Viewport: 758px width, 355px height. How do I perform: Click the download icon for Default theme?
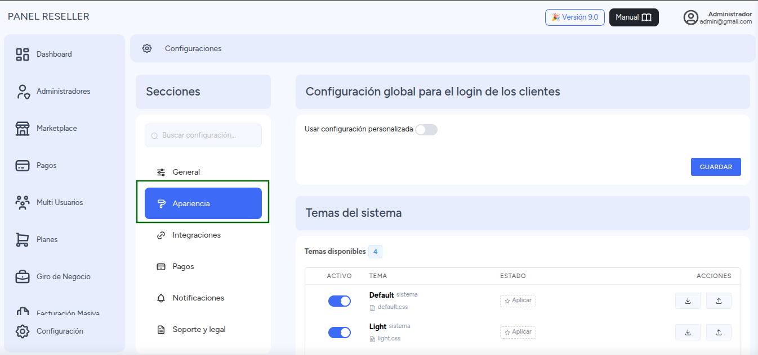688,301
